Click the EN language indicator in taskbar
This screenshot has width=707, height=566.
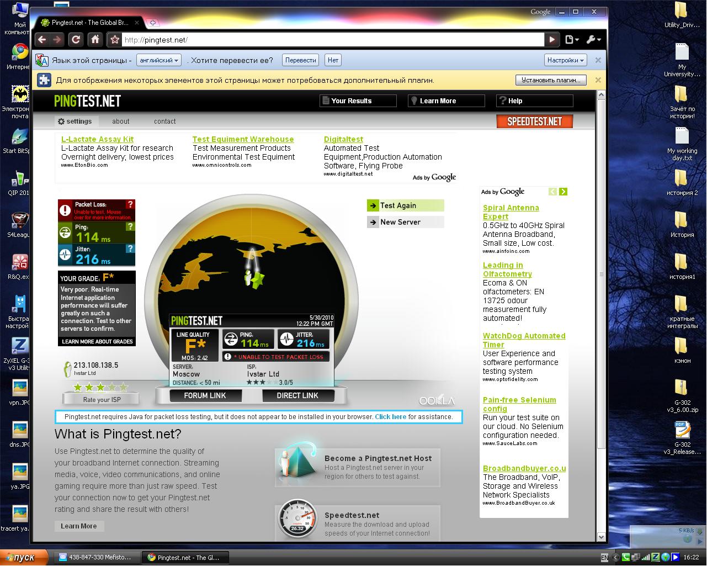[x=605, y=558]
